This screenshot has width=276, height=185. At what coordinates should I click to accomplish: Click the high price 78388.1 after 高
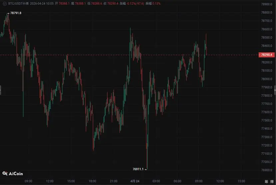pyautogui.click(x=80, y=4)
